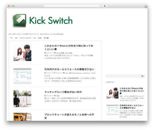Open the 日記 navigation item
The height and width of the screenshot is (130, 154).
[x=40, y=38]
